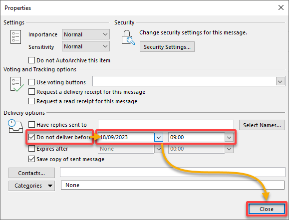Viewport: 289px width, 220px height.
Task: Enable Do not AutoArchive this item
Action: [x=31, y=60]
